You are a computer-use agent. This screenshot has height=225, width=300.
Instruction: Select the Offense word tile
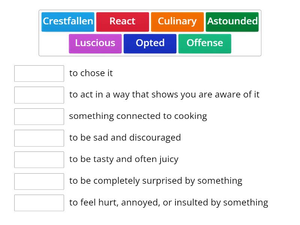coord(205,43)
